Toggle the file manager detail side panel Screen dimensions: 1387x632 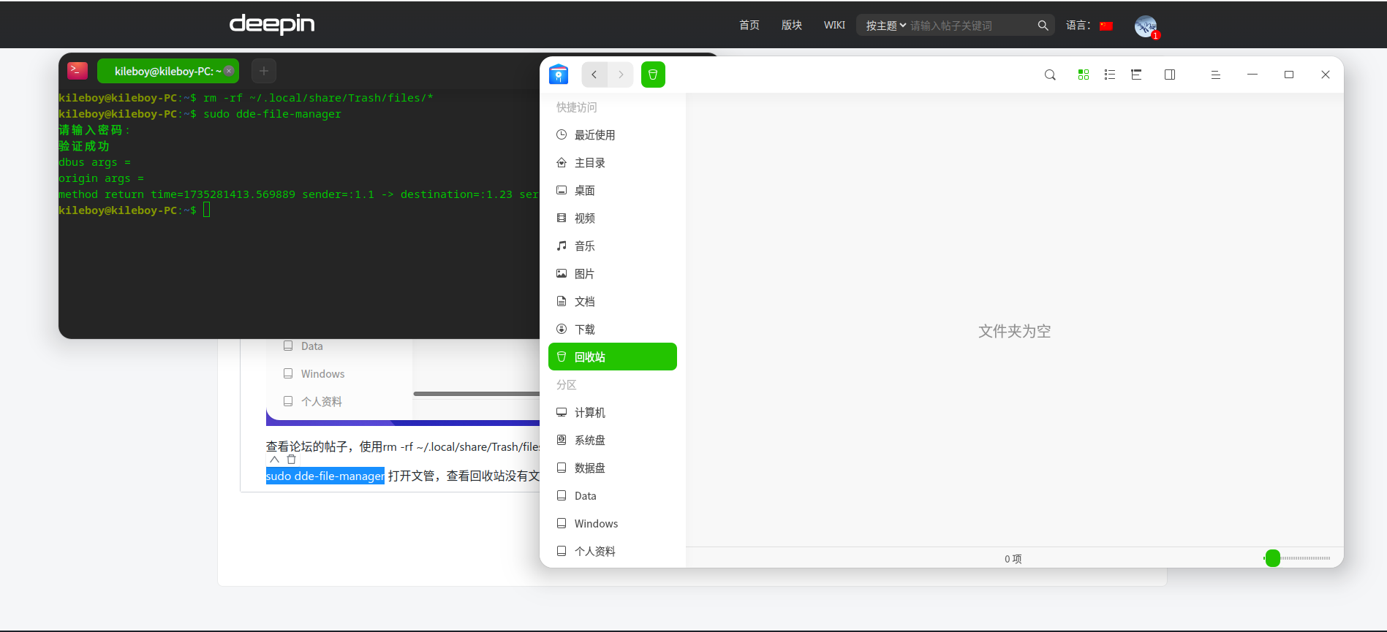pos(1170,75)
